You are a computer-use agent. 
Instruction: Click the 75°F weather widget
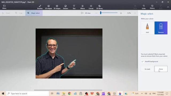click(135, 94)
